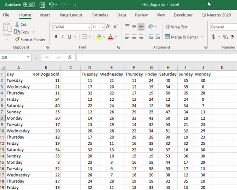The image size is (237, 190).
Task: Open Merge & Center dropdown arrow
Action: pos(202,37)
